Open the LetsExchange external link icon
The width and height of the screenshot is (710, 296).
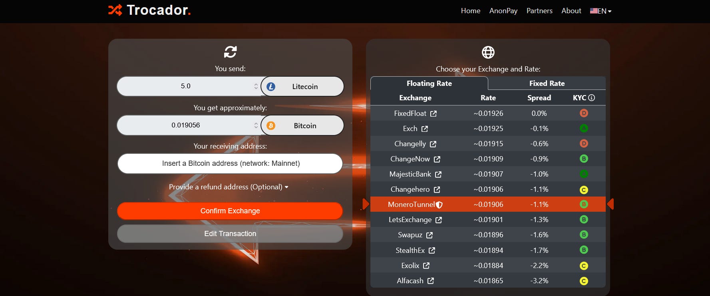[x=439, y=220]
